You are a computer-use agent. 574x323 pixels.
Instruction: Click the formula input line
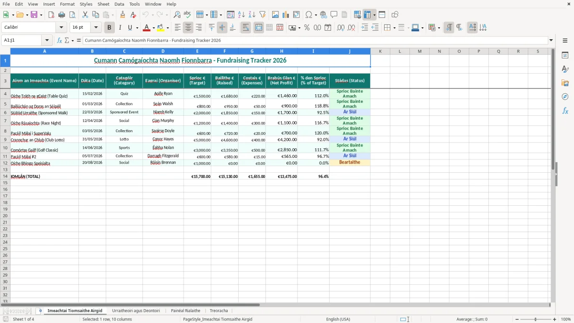pos(315,40)
